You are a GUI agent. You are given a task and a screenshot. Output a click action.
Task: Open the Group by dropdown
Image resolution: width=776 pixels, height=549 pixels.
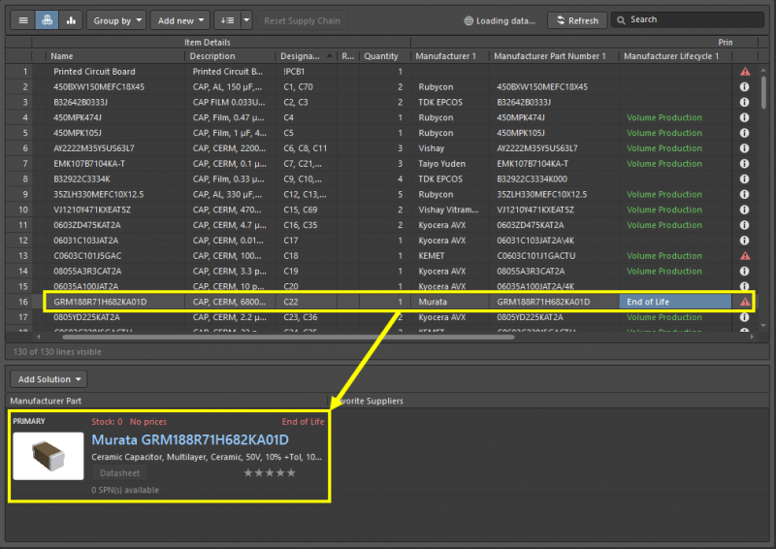coord(116,19)
